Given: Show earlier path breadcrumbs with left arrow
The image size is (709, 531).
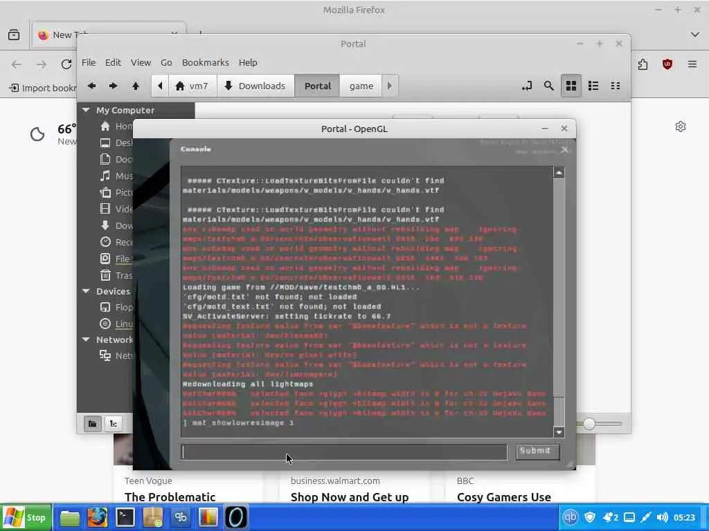Looking at the screenshot, I should [x=160, y=86].
